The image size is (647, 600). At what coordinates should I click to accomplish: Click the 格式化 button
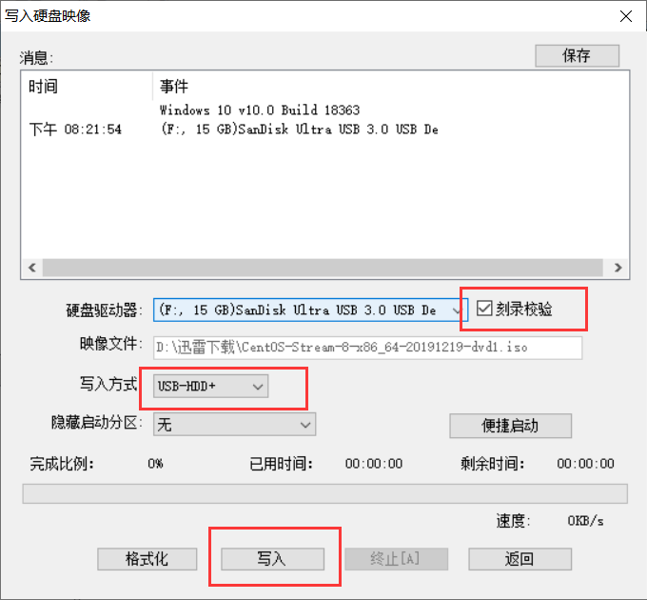point(147,559)
